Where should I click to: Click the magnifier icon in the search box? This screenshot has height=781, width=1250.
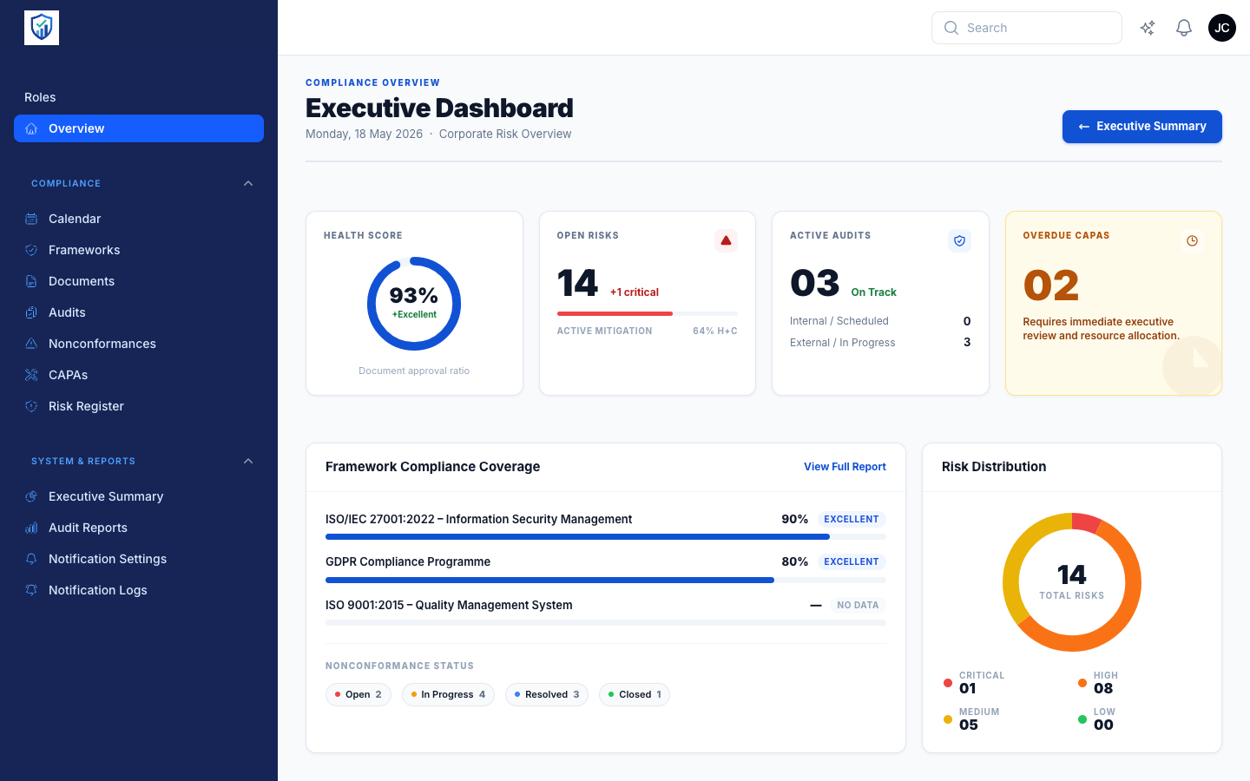tap(951, 28)
